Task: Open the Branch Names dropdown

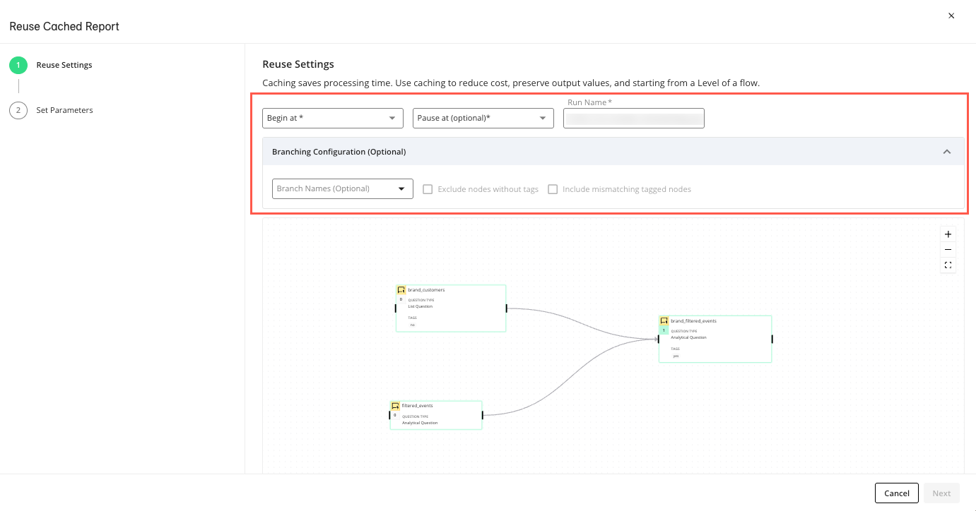Action: pyautogui.click(x=342, y=188)
